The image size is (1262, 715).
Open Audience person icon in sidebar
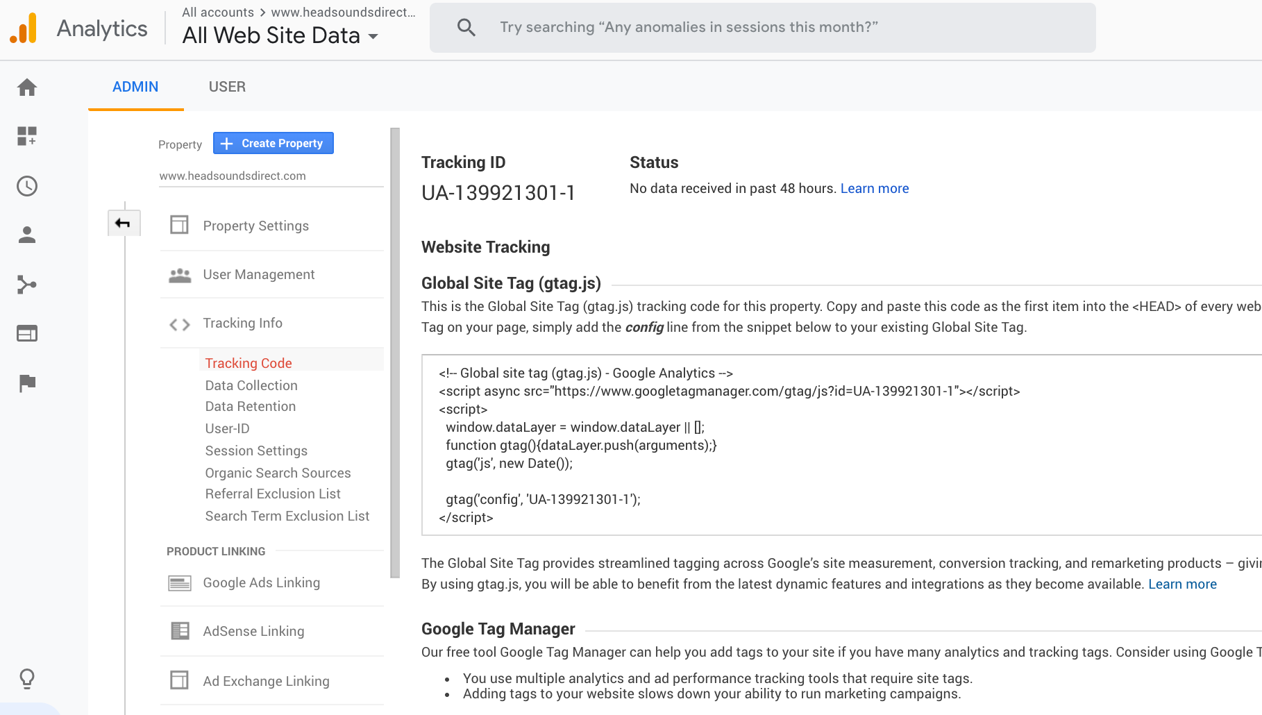[x=27, y=235]
